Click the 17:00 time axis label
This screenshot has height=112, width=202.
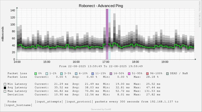tap(106, 62)
